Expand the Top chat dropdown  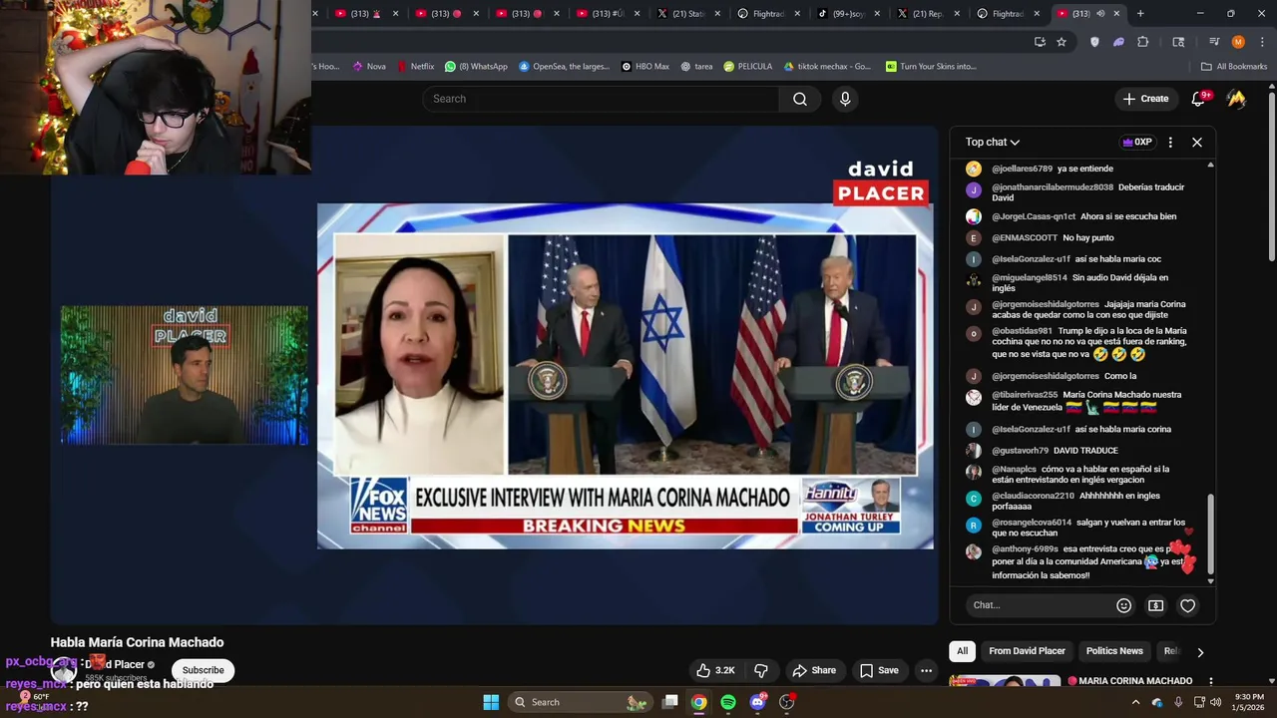(x=993, y=143)
